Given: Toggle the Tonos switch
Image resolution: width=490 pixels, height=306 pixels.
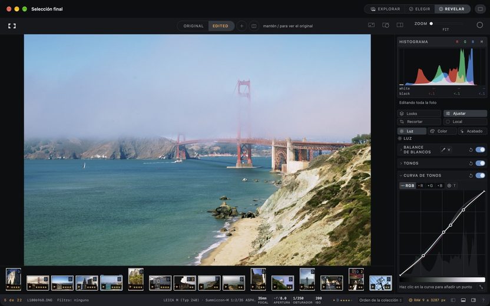Looking at the screenshot, I should 481,164.
